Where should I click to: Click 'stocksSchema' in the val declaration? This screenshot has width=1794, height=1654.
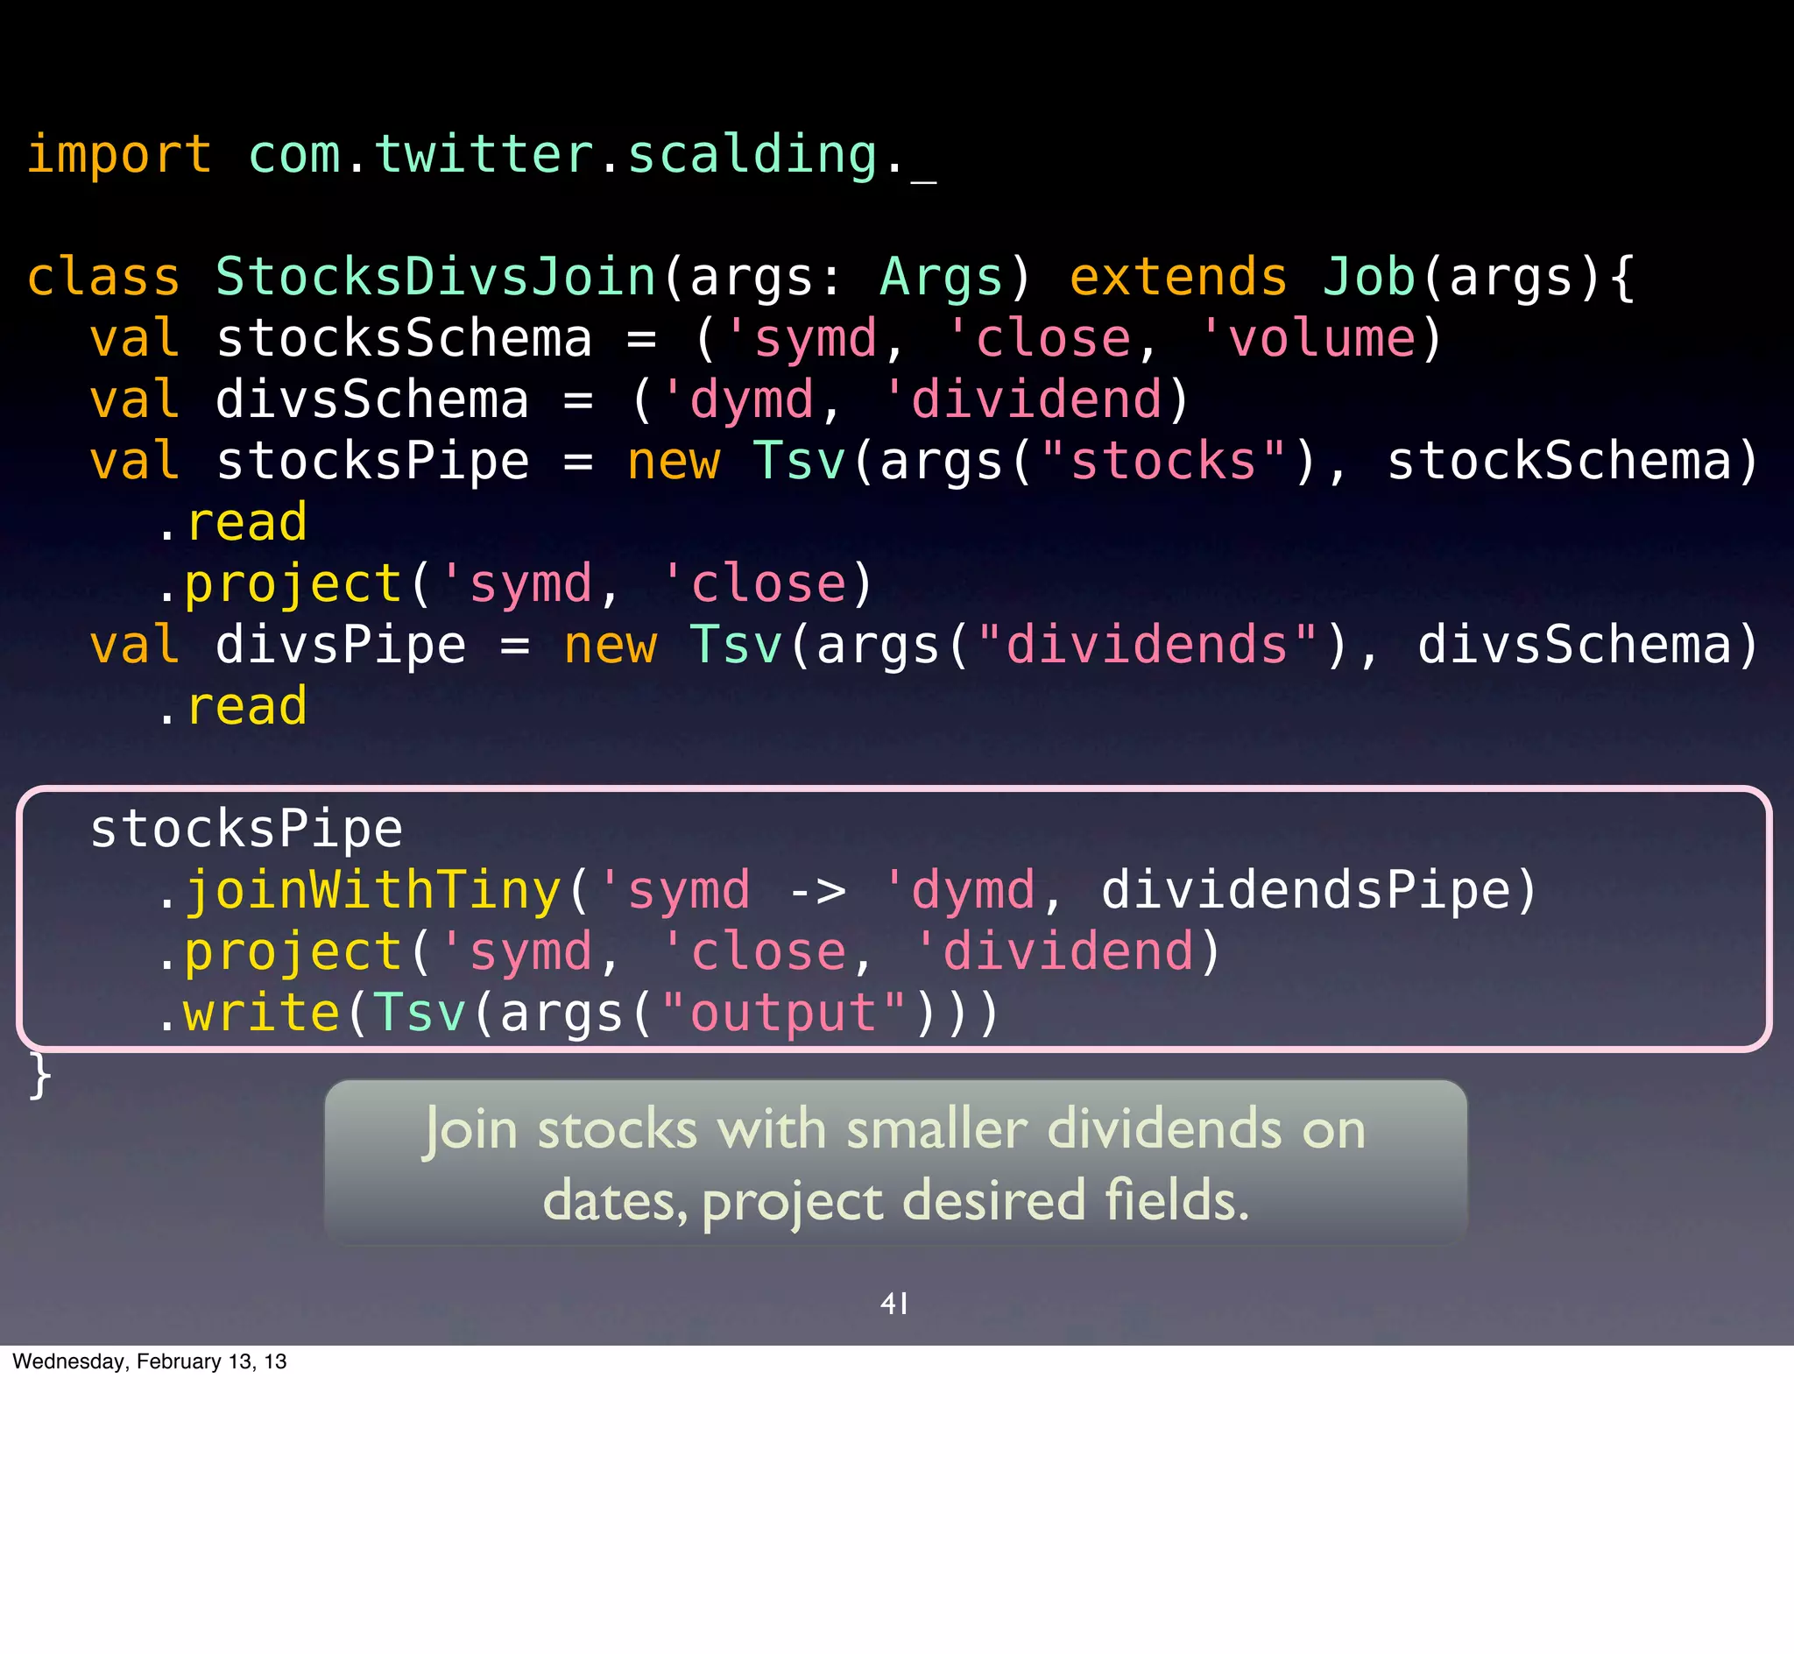(x=404, y=338)
